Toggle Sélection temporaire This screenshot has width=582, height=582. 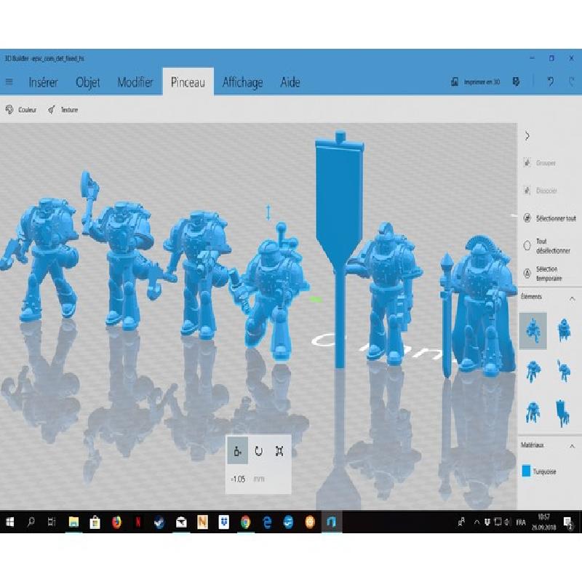pyautogui.click(x=543, y=274)
